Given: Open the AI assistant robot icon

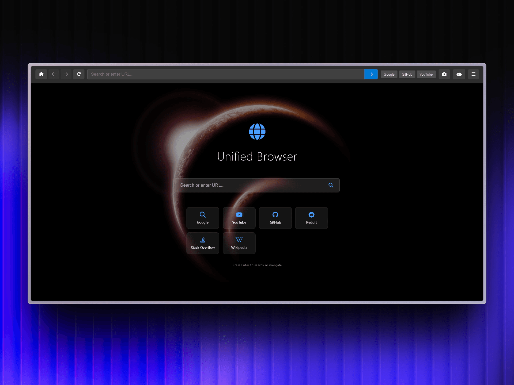Looking at the screenshot, I should 459,74.
